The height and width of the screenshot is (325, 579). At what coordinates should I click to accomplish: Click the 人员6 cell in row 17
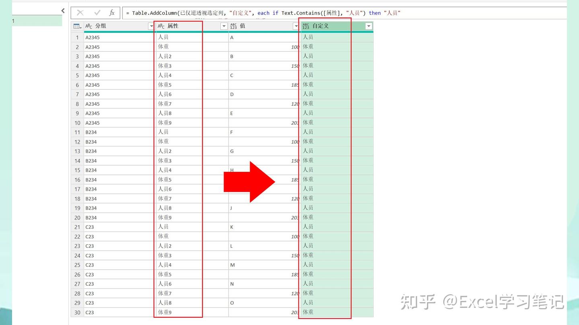192,189
